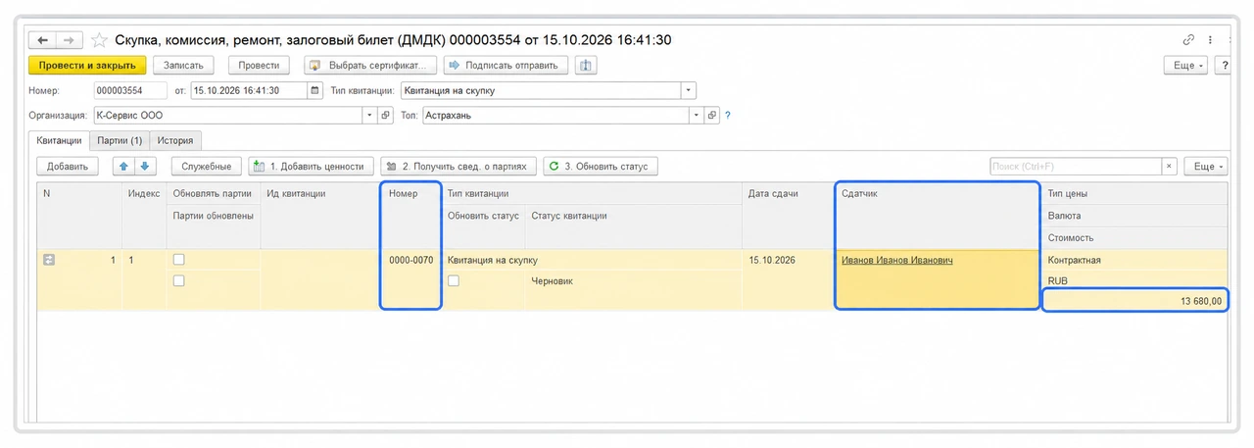Open the Иванов Иван Иванович link
The height and width of the screenshot is (448, 1254).
click(x=896, y=260)
